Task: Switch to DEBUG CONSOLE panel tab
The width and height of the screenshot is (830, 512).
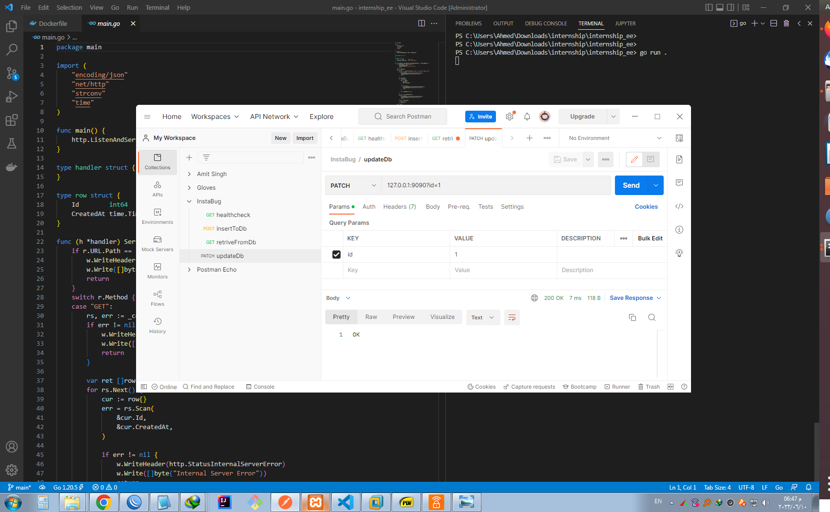Action: click(x=546, y=23)
